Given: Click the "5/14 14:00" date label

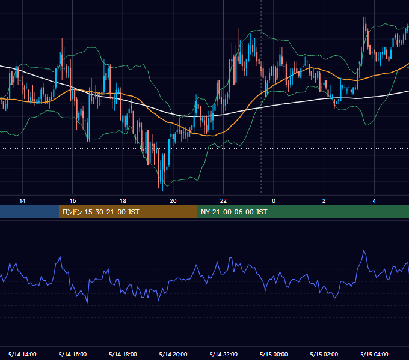Looking at the screenshot, I should (22, 354).
